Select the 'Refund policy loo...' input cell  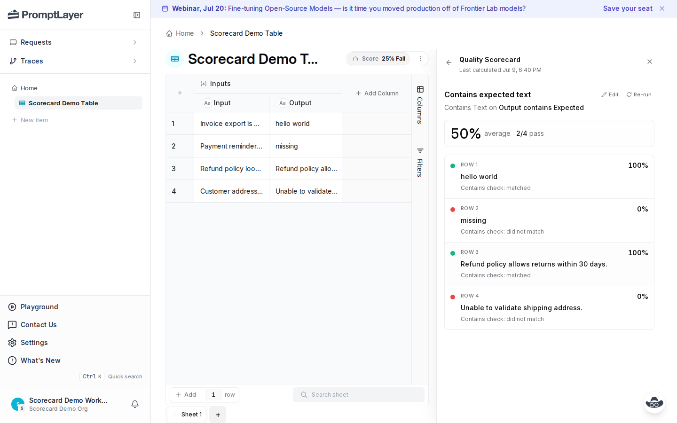pos(231,169)
